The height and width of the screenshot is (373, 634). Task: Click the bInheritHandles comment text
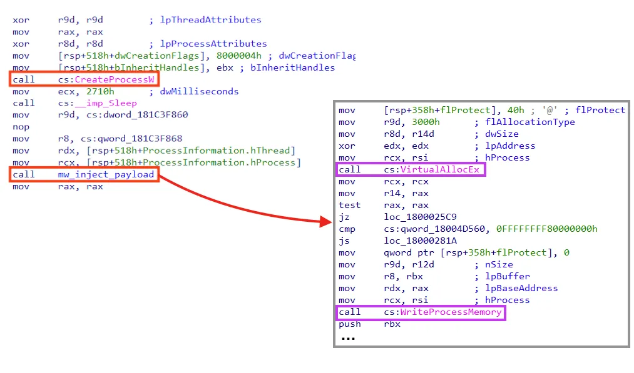[293, 68]
